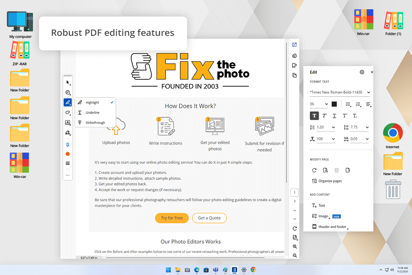Pick the text box selection tool

[x=68, y=122]
